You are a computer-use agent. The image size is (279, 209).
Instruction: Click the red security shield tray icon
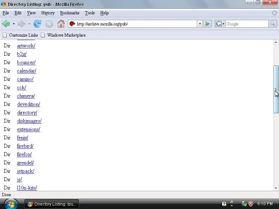(251, 204)
